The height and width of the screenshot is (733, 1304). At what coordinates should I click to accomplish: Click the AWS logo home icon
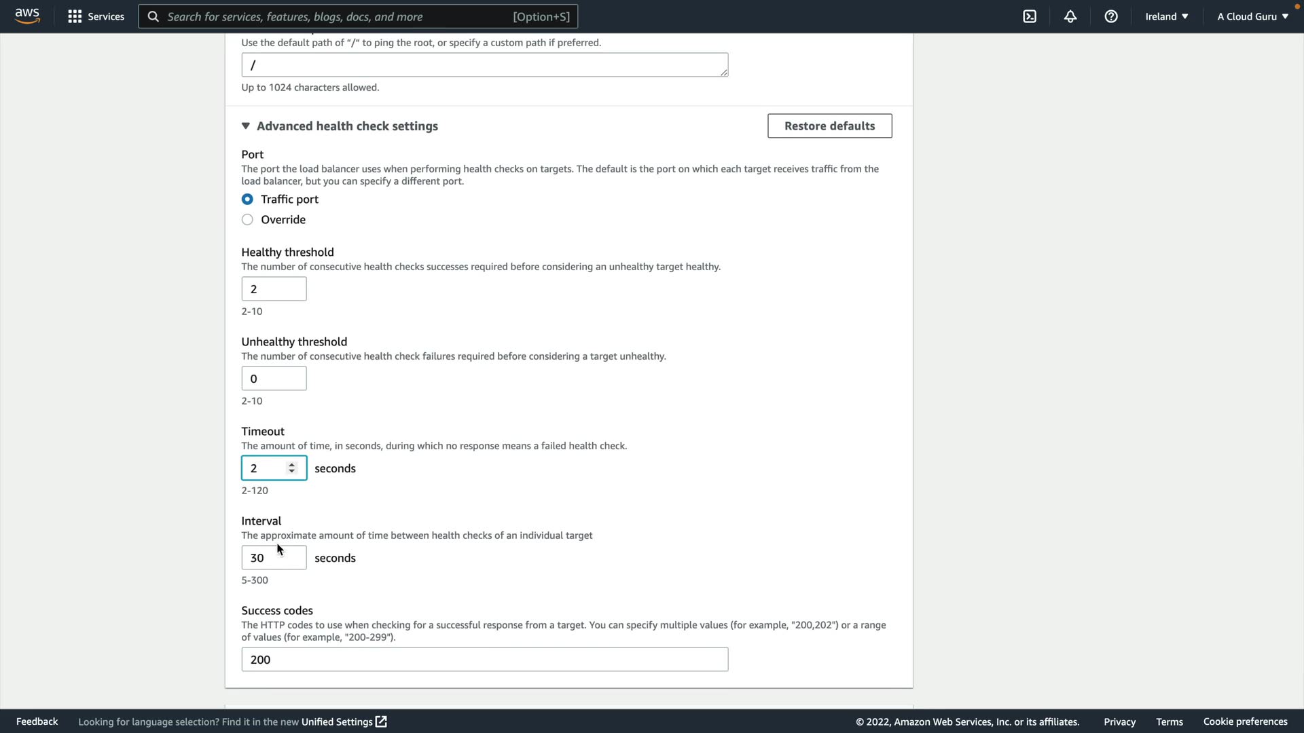27,16
